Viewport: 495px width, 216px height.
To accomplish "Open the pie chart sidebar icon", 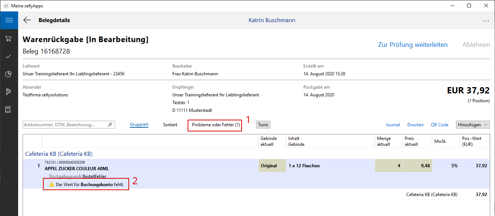I will tap(9, 74).
